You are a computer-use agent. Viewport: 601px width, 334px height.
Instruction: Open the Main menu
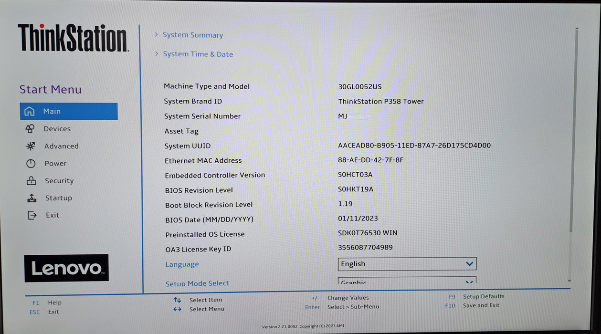pos(69,111)
